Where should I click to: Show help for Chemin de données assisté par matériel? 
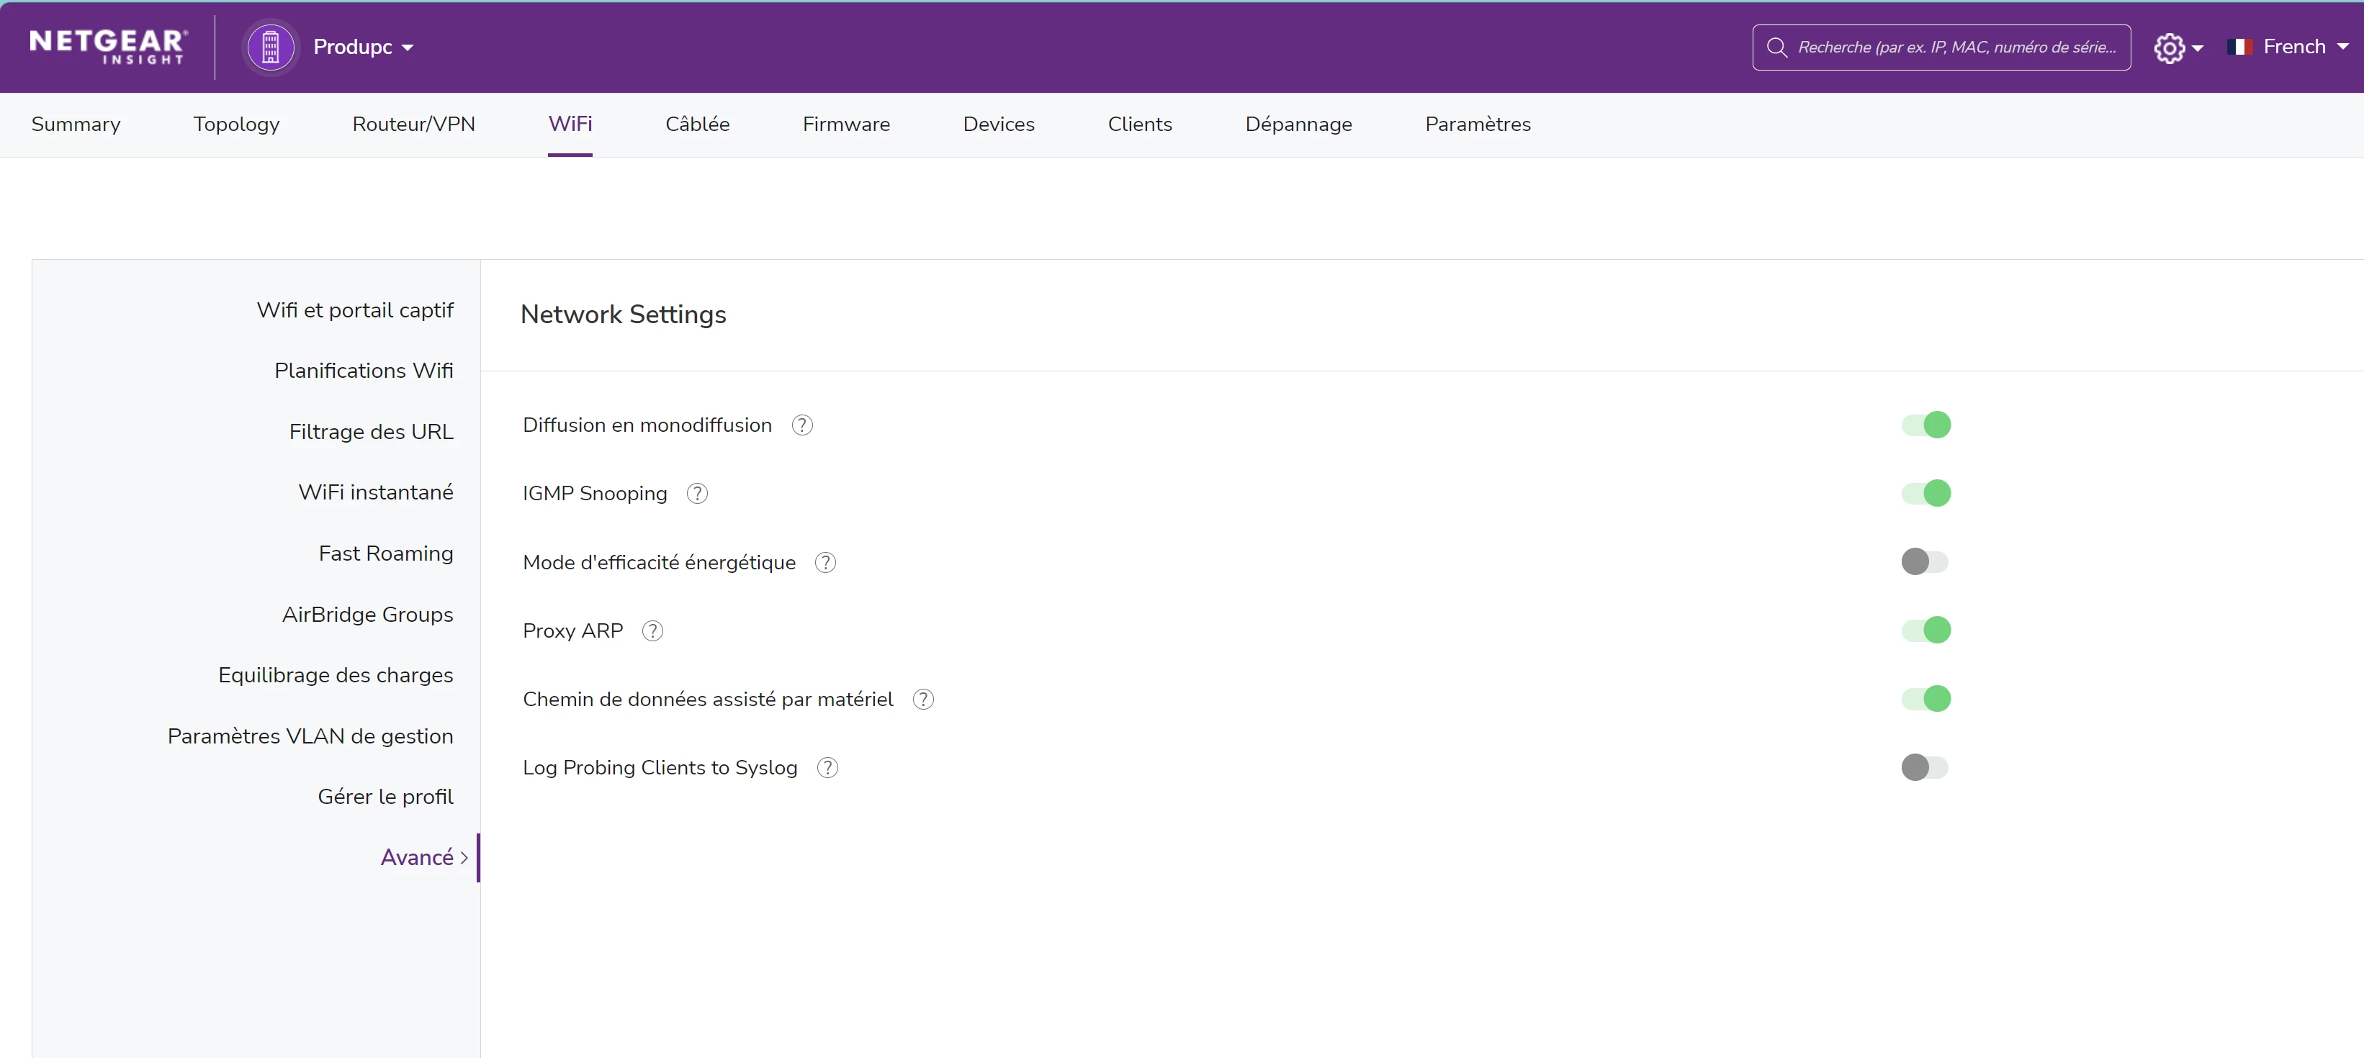pyautogui.click(x=923, y=700)
